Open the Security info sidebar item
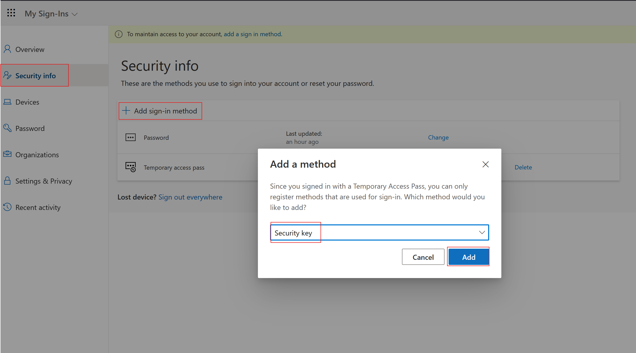This screenshot has width=636, height=353. point(35,76)
